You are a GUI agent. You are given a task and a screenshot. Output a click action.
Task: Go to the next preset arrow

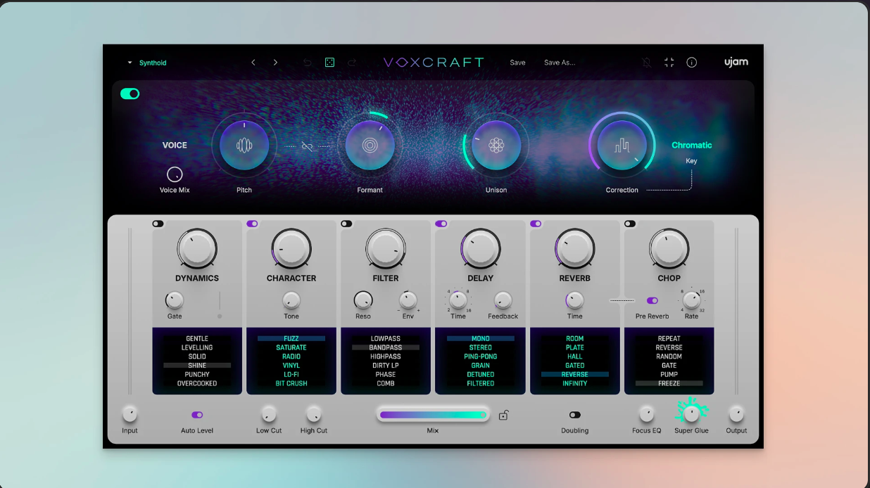275,63
